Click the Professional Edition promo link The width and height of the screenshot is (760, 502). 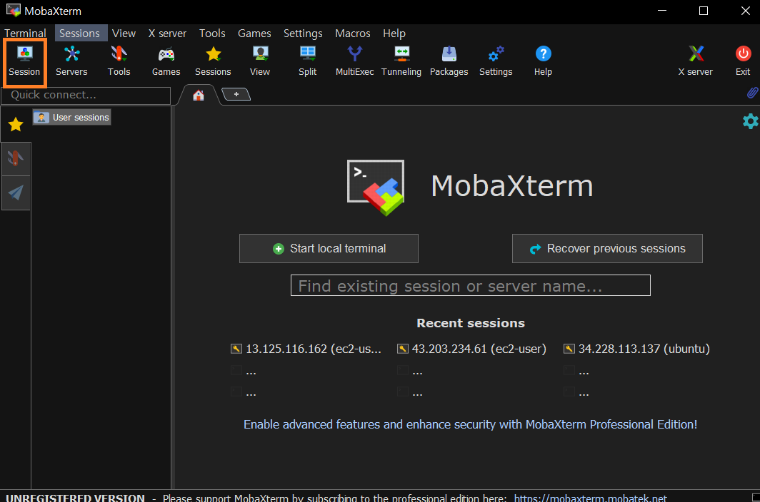(470, 424)
